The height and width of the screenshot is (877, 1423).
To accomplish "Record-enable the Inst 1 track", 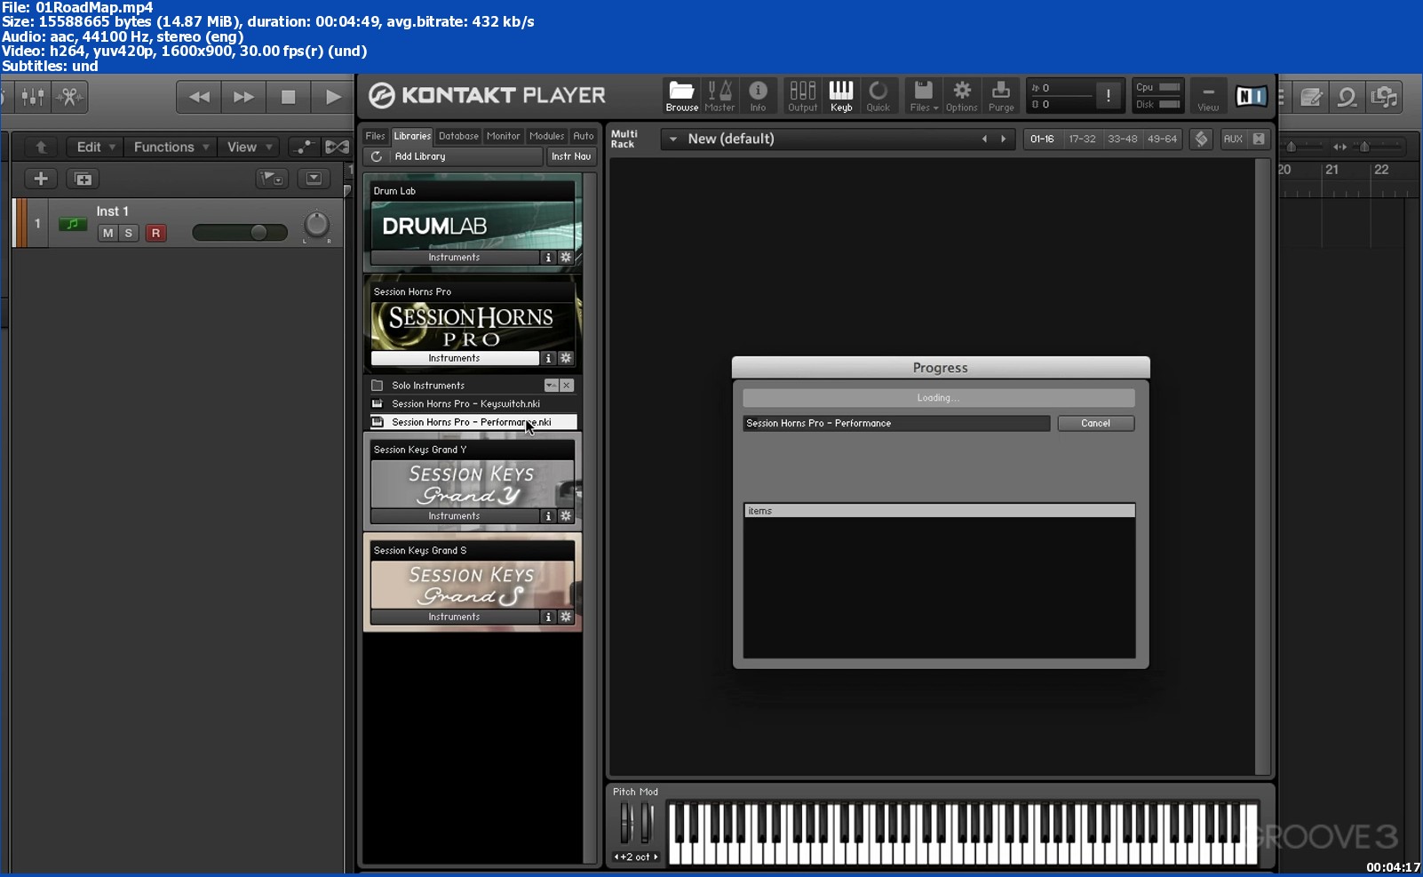I will pos(155,233).
